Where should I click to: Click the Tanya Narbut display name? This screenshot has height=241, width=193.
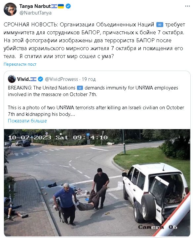coord(35,6)
